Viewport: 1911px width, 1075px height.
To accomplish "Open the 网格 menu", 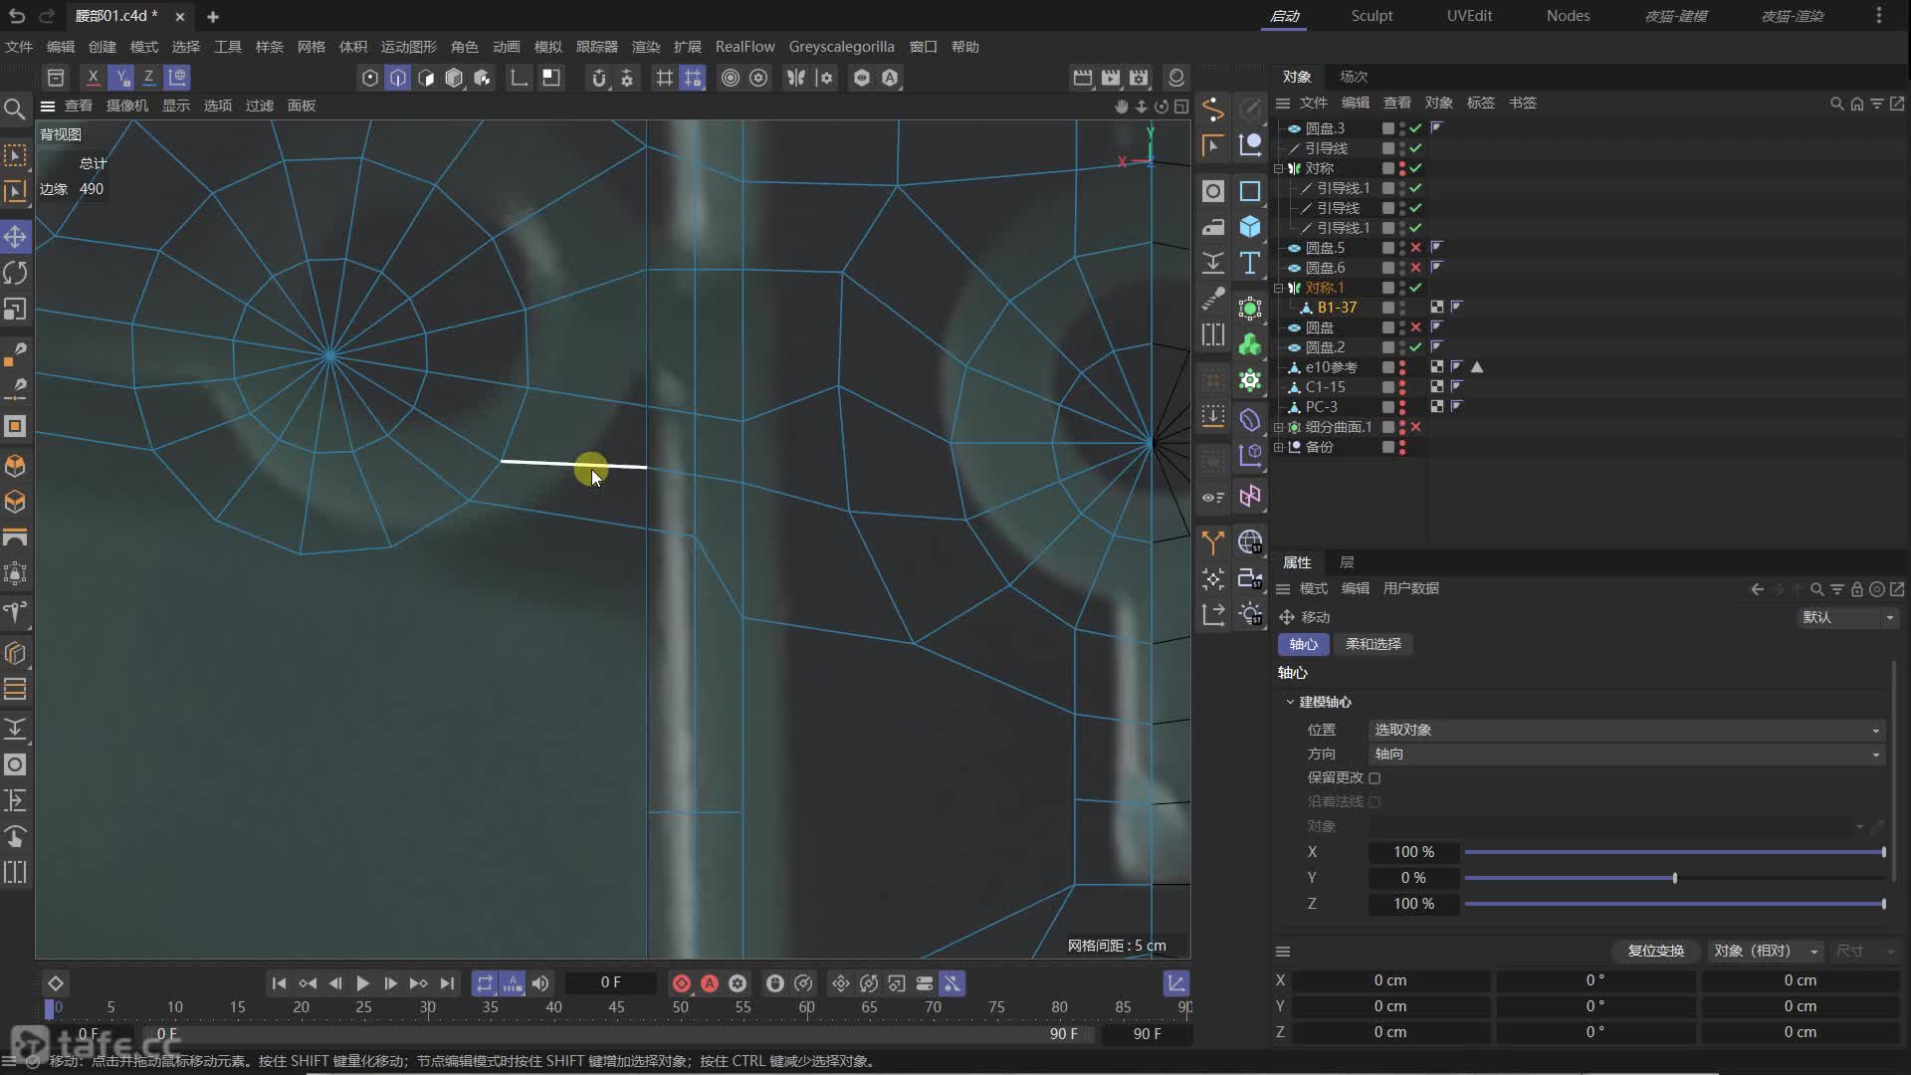I will pos(312,47).
